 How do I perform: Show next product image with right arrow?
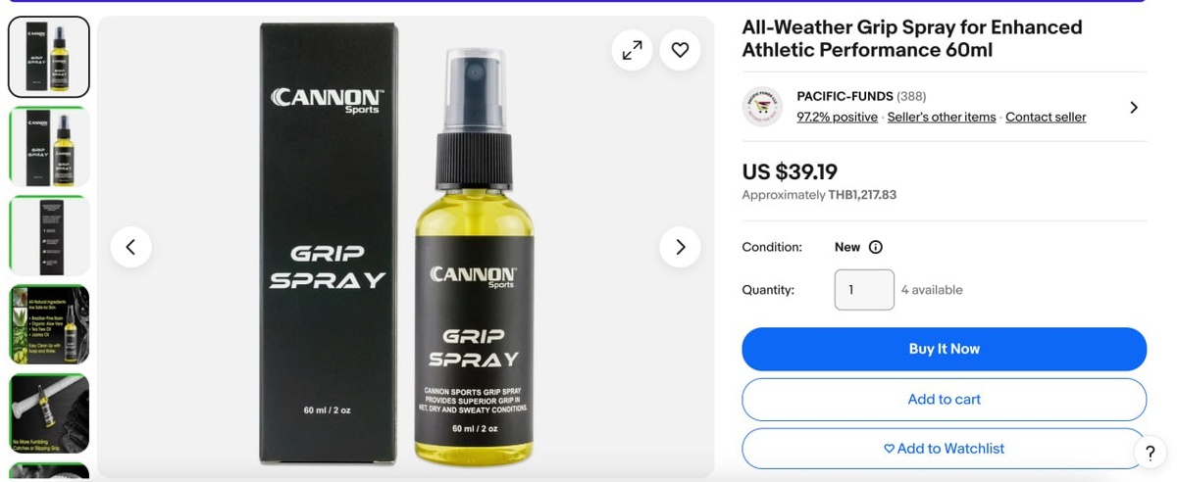(x=680, y=247)
